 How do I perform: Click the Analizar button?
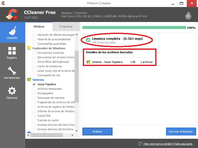point(97,131)
